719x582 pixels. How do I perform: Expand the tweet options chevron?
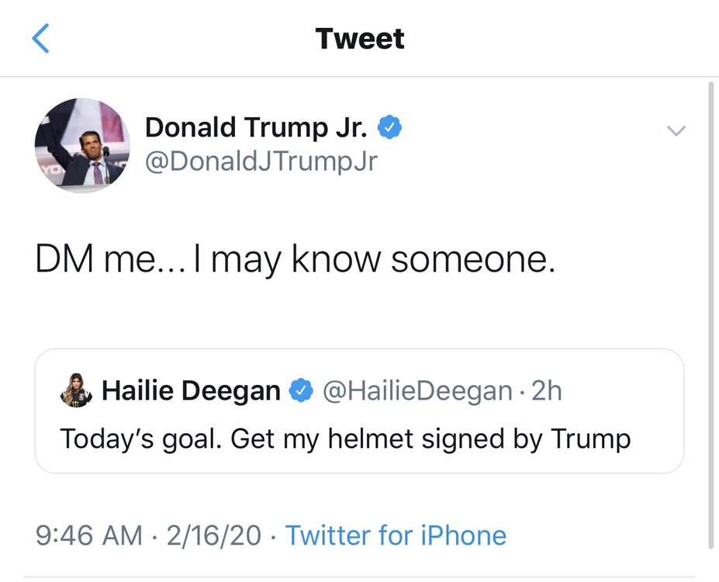click(x=676, y=130)
